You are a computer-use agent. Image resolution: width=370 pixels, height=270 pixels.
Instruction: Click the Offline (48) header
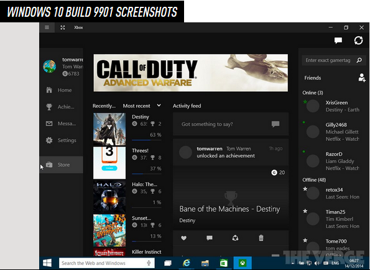point(314,180)
